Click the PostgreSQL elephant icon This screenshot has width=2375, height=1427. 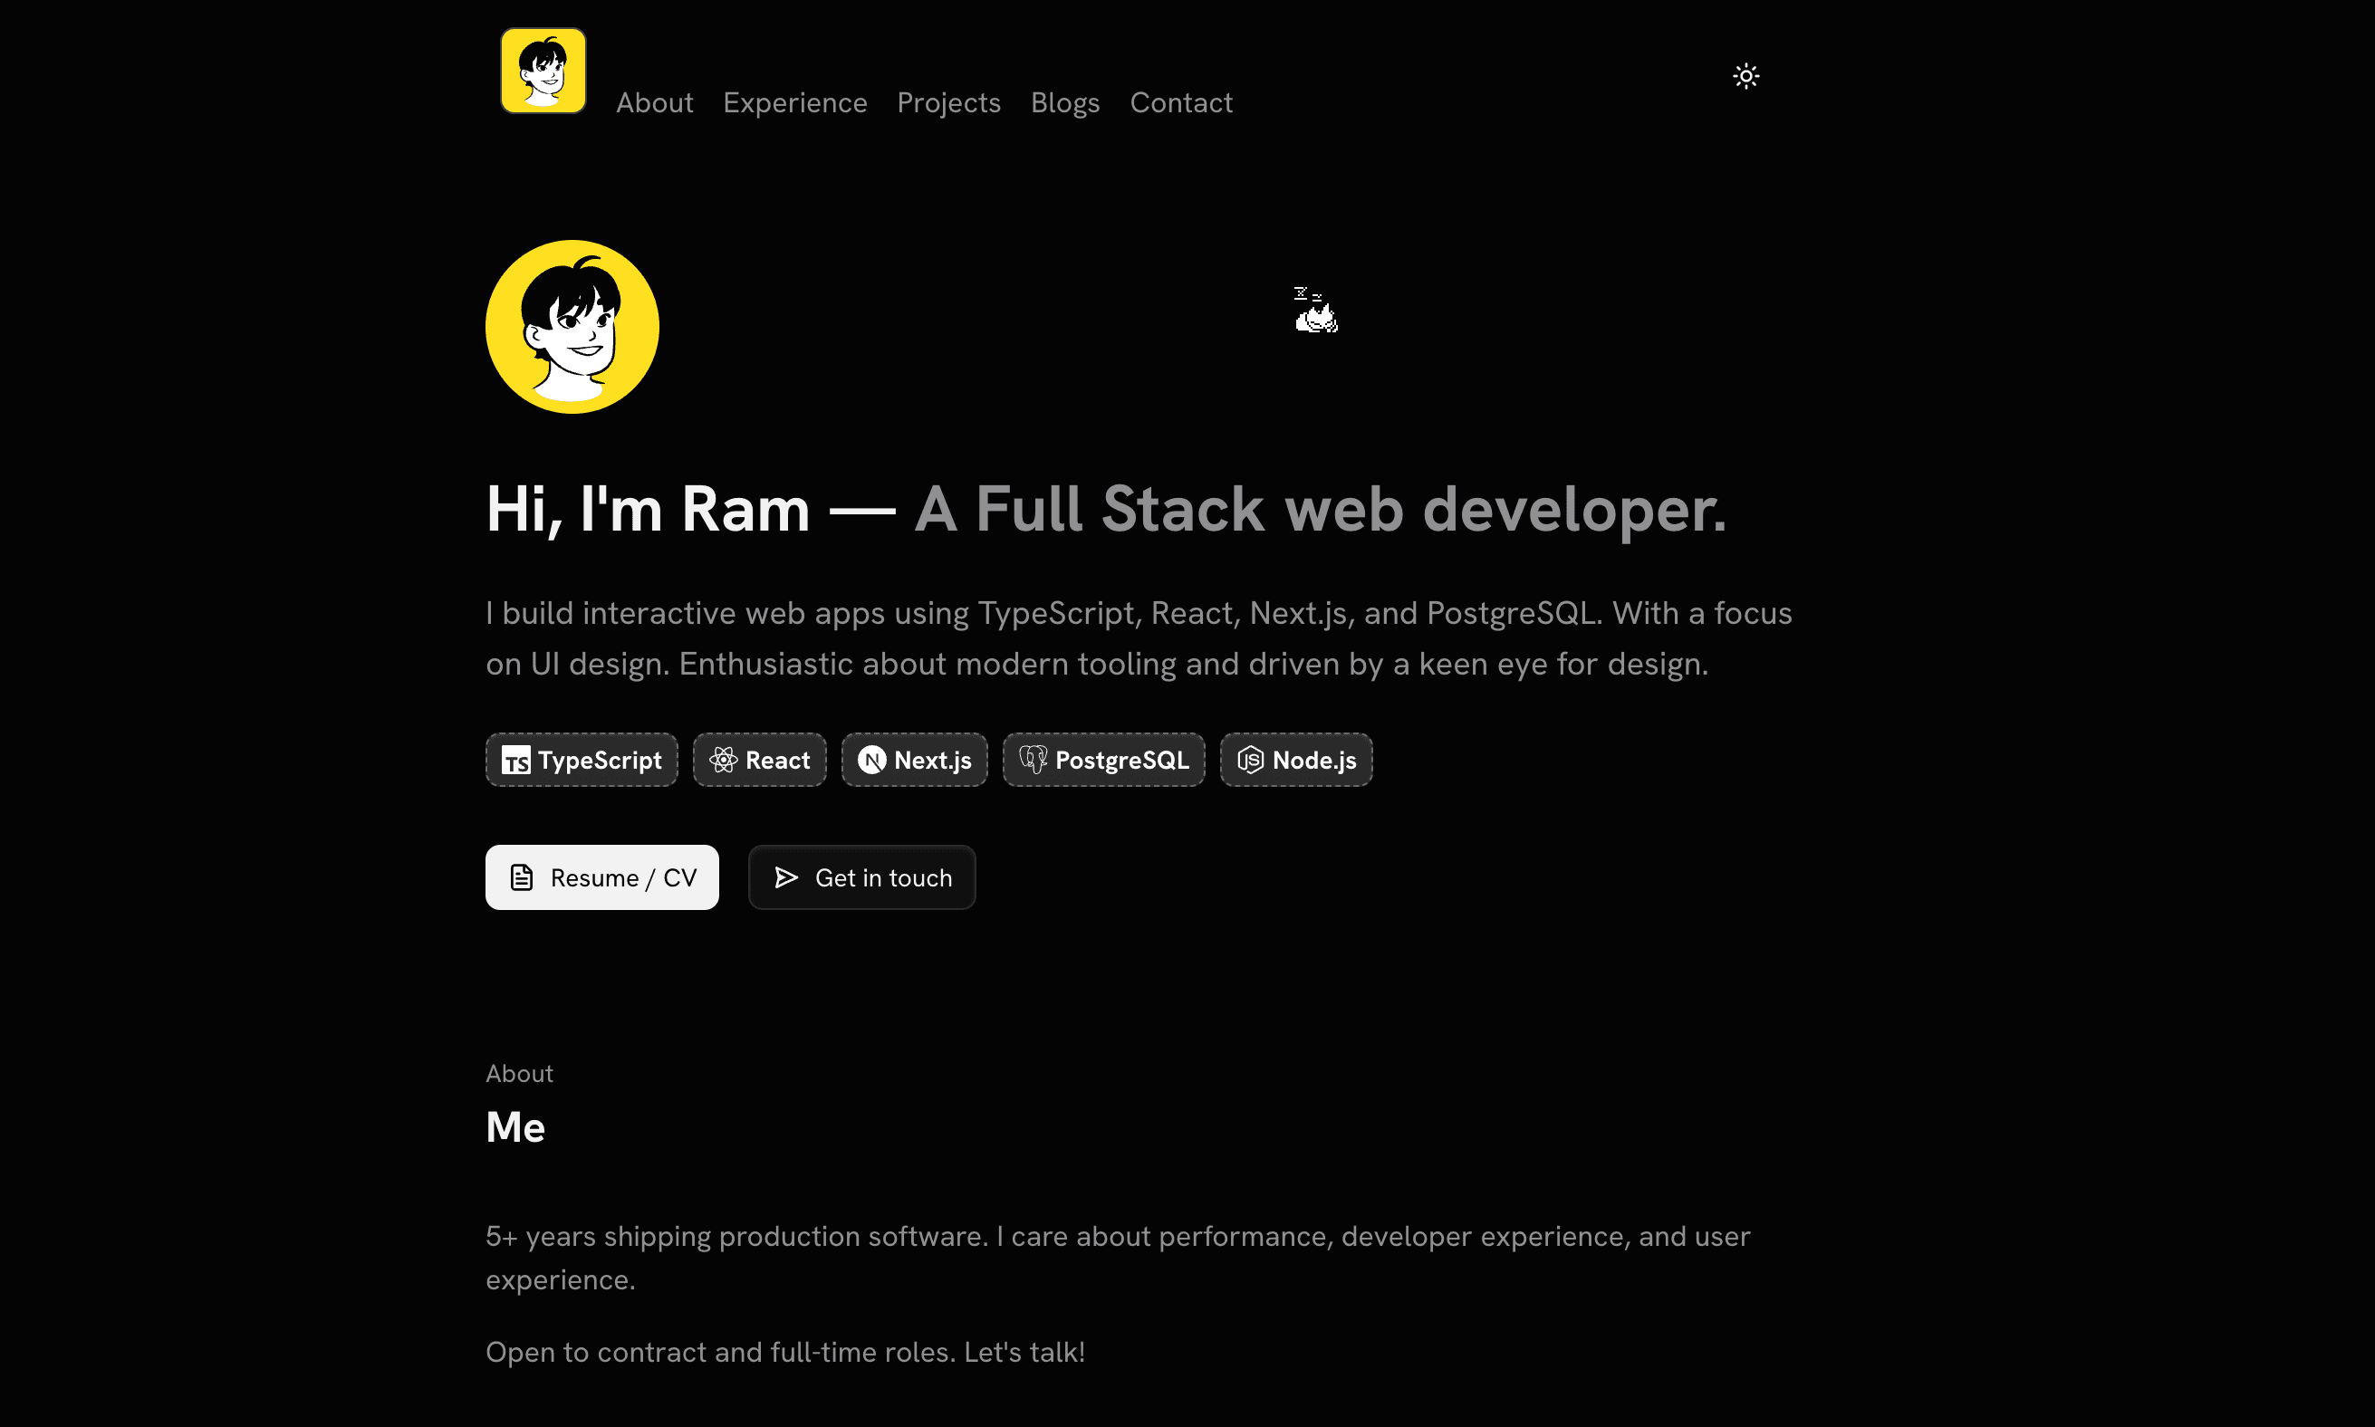[1034, 760]
